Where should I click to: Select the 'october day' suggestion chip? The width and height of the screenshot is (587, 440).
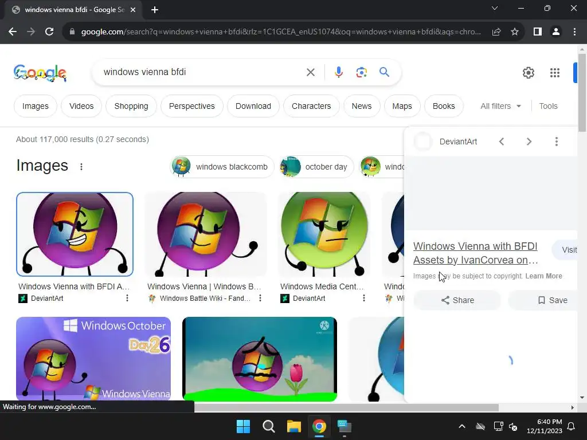(x=316, y=167)
